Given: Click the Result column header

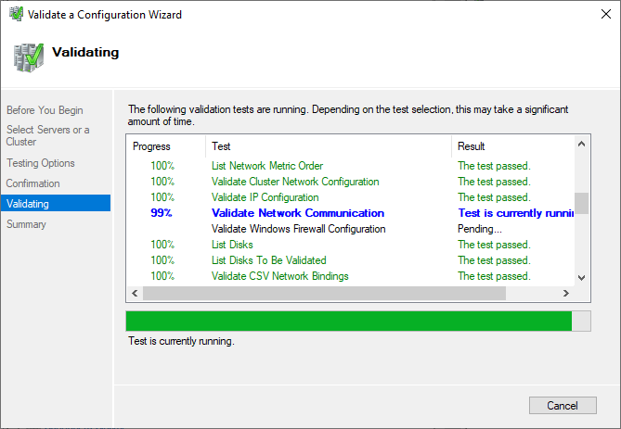Looking at the screenshot, I should pos(472,146).
